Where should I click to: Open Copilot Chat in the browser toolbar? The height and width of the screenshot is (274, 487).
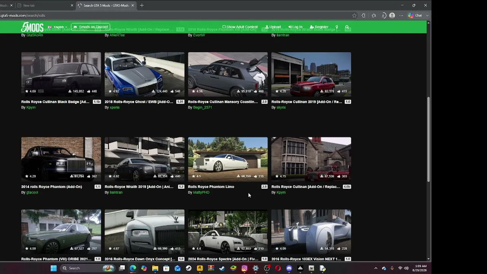415,16
